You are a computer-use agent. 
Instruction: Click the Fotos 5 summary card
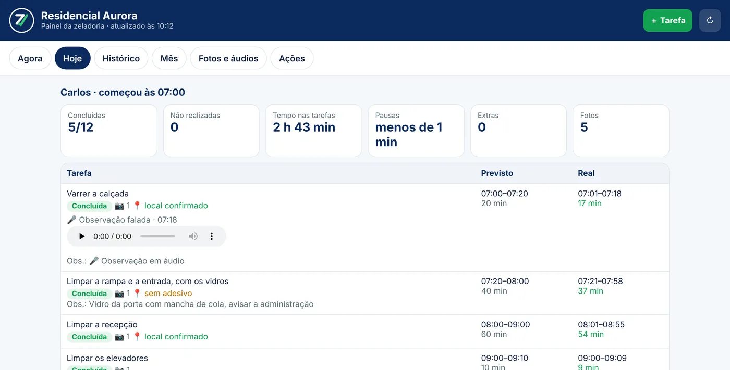point(621,131)
